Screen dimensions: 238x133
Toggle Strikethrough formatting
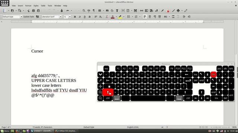(90, 17)
